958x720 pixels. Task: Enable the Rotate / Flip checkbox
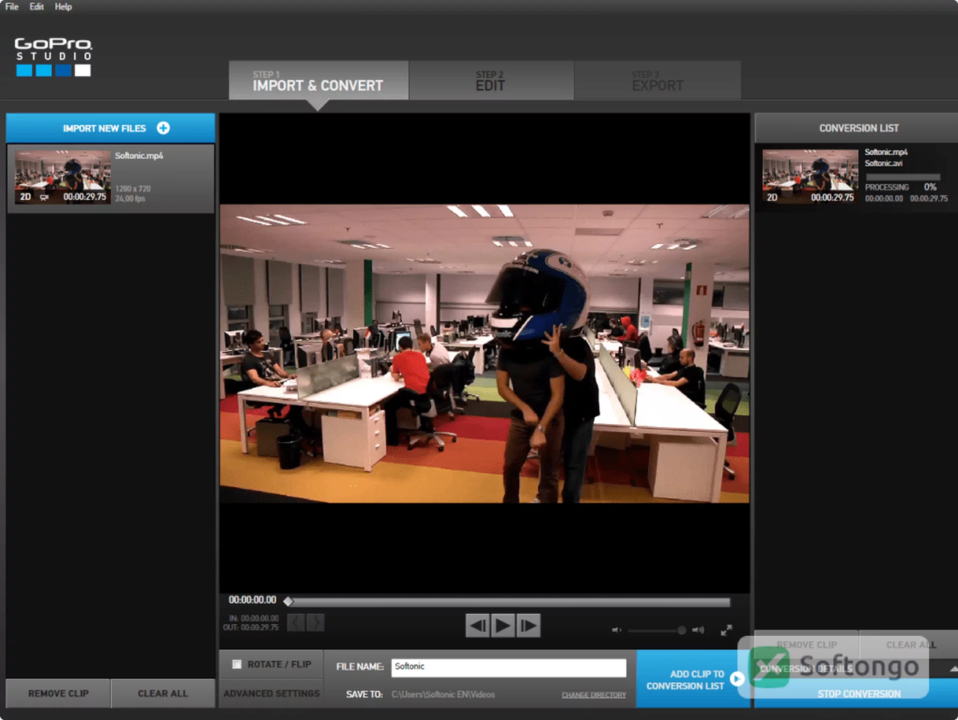(x=237, y=664)
